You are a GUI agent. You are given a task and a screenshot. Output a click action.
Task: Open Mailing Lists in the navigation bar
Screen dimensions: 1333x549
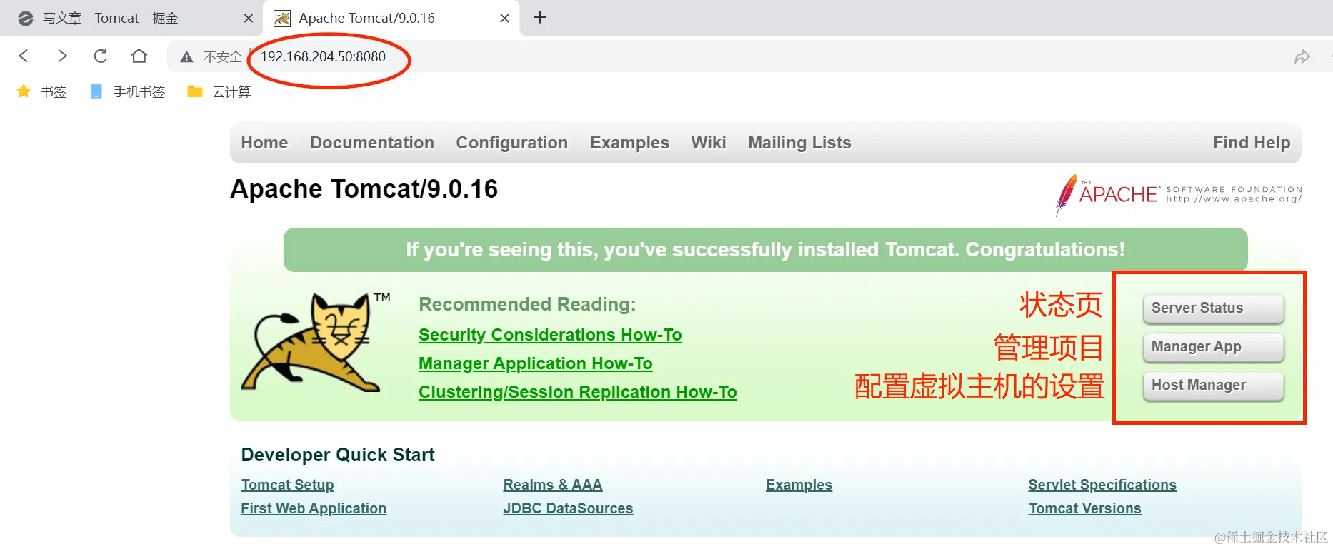coord(799,143)
